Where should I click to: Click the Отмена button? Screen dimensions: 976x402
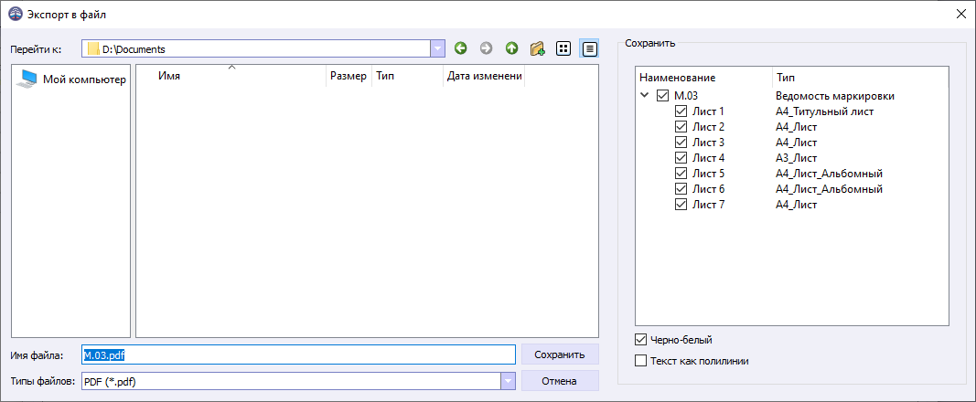tap(560, 381)
